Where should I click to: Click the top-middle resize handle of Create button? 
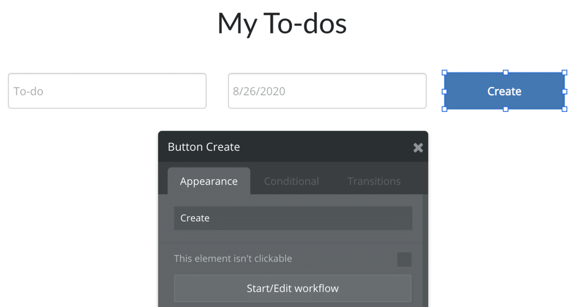(x=505, y=72)
